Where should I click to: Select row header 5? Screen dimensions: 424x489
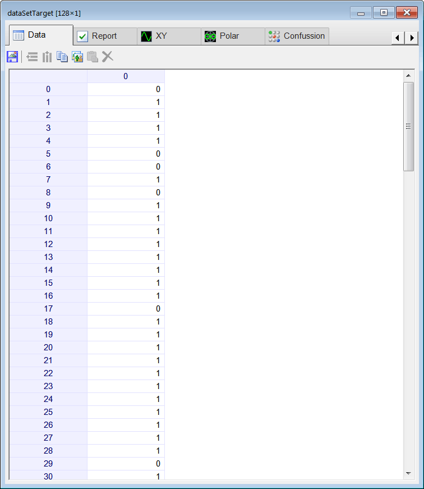tap(48, 154)
